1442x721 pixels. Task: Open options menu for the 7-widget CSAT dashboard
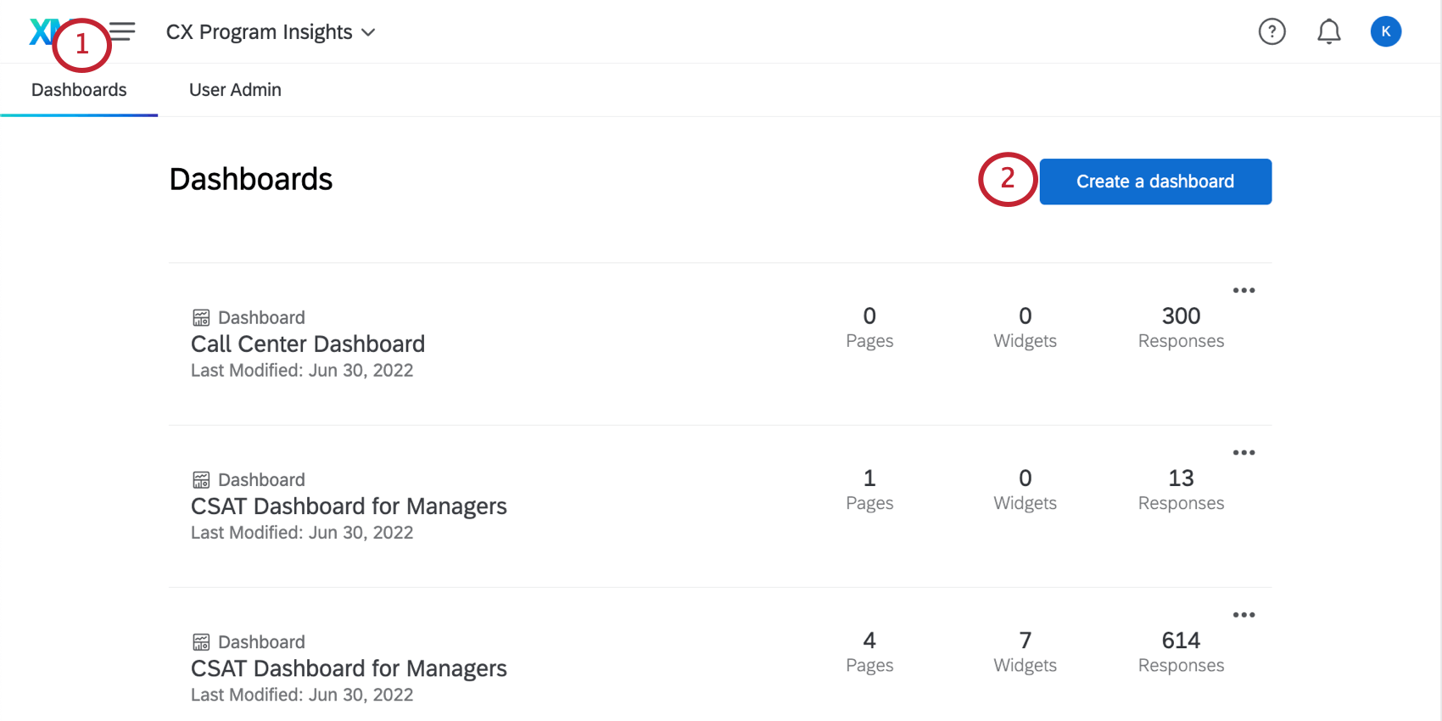[x=1244, y=614]
